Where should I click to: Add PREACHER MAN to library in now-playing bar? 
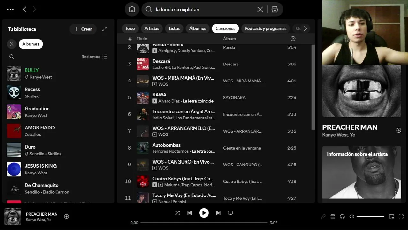point(67,216)
